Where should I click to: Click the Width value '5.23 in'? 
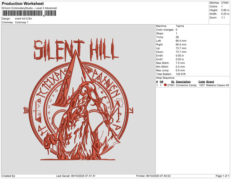[x=225, y=14]
